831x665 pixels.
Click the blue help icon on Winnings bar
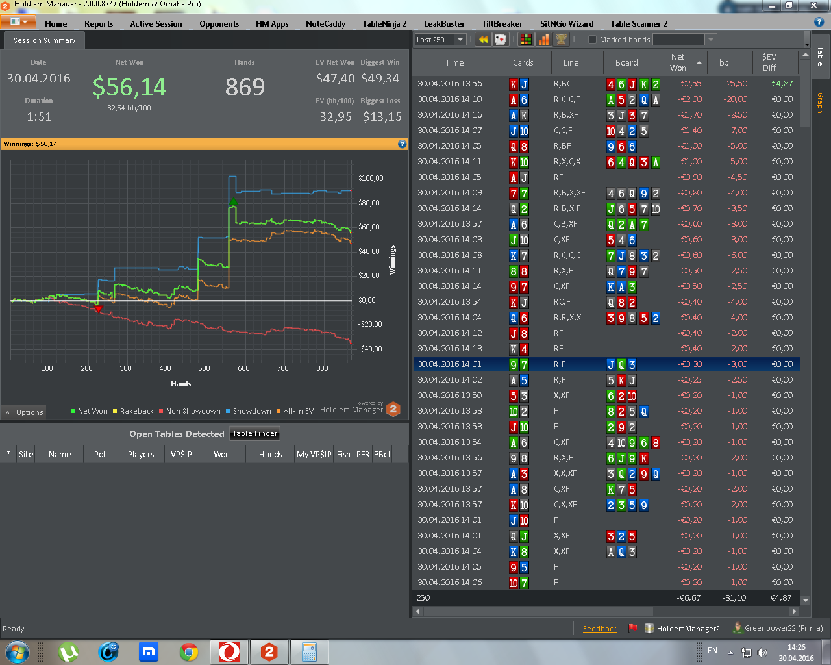403,144
